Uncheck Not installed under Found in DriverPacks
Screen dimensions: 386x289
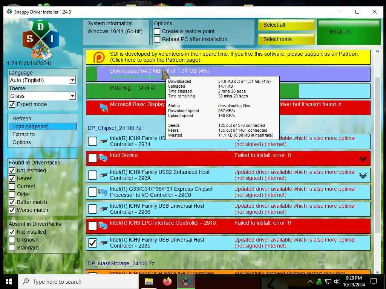(x=12, y=170)
